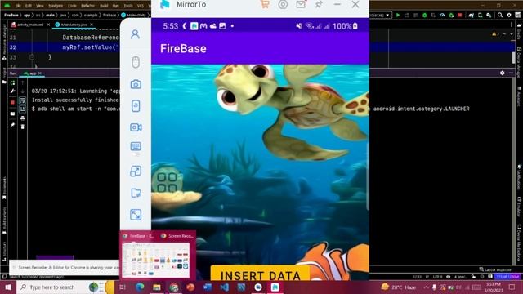523x294 pixels.
Task: Open Layout Inspector in status bar
Action: pyautogui.click(x=494, y=269)
